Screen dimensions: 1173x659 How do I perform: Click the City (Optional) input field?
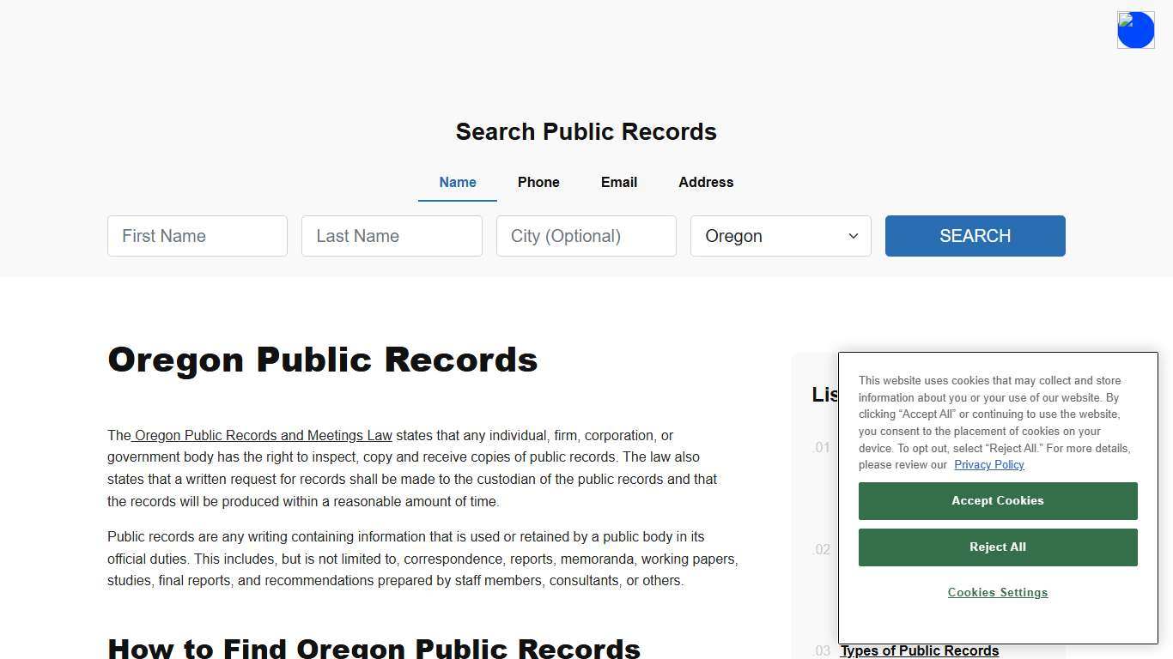tap(586, 236)
